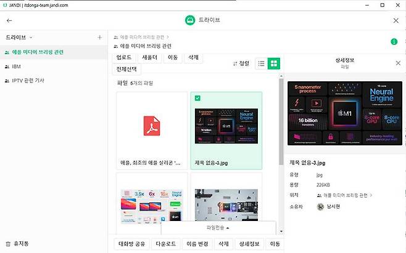The image size is (406, 253).
Task: Open the 정렬 sort options
Action: tap(241, 63)
